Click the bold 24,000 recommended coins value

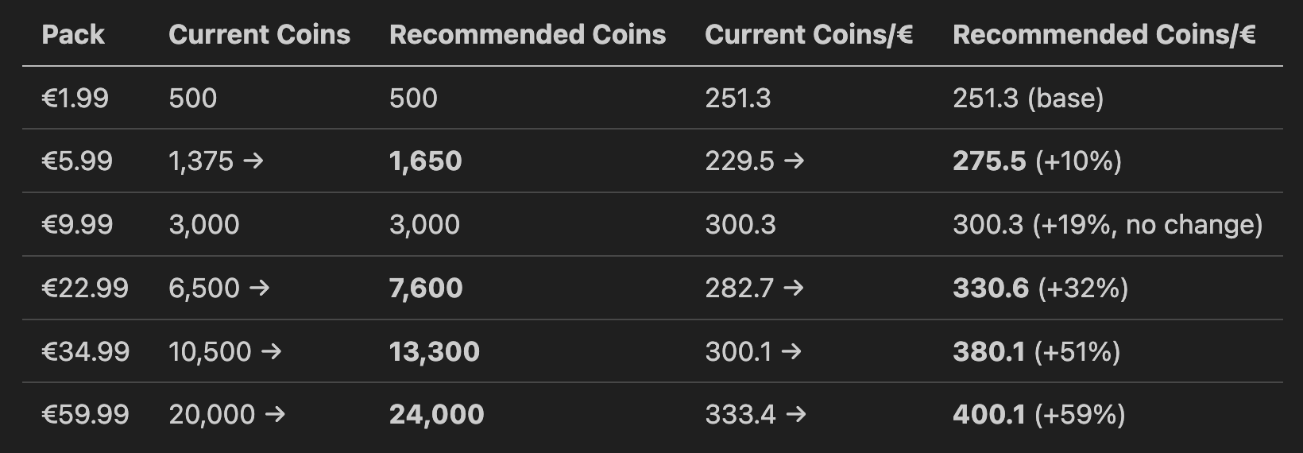coord(436,414)
